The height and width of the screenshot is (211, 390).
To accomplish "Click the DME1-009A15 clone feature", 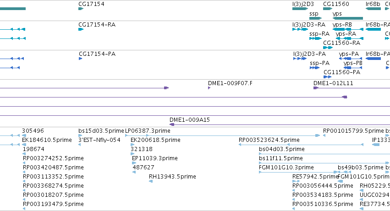I will pos(280,124).
